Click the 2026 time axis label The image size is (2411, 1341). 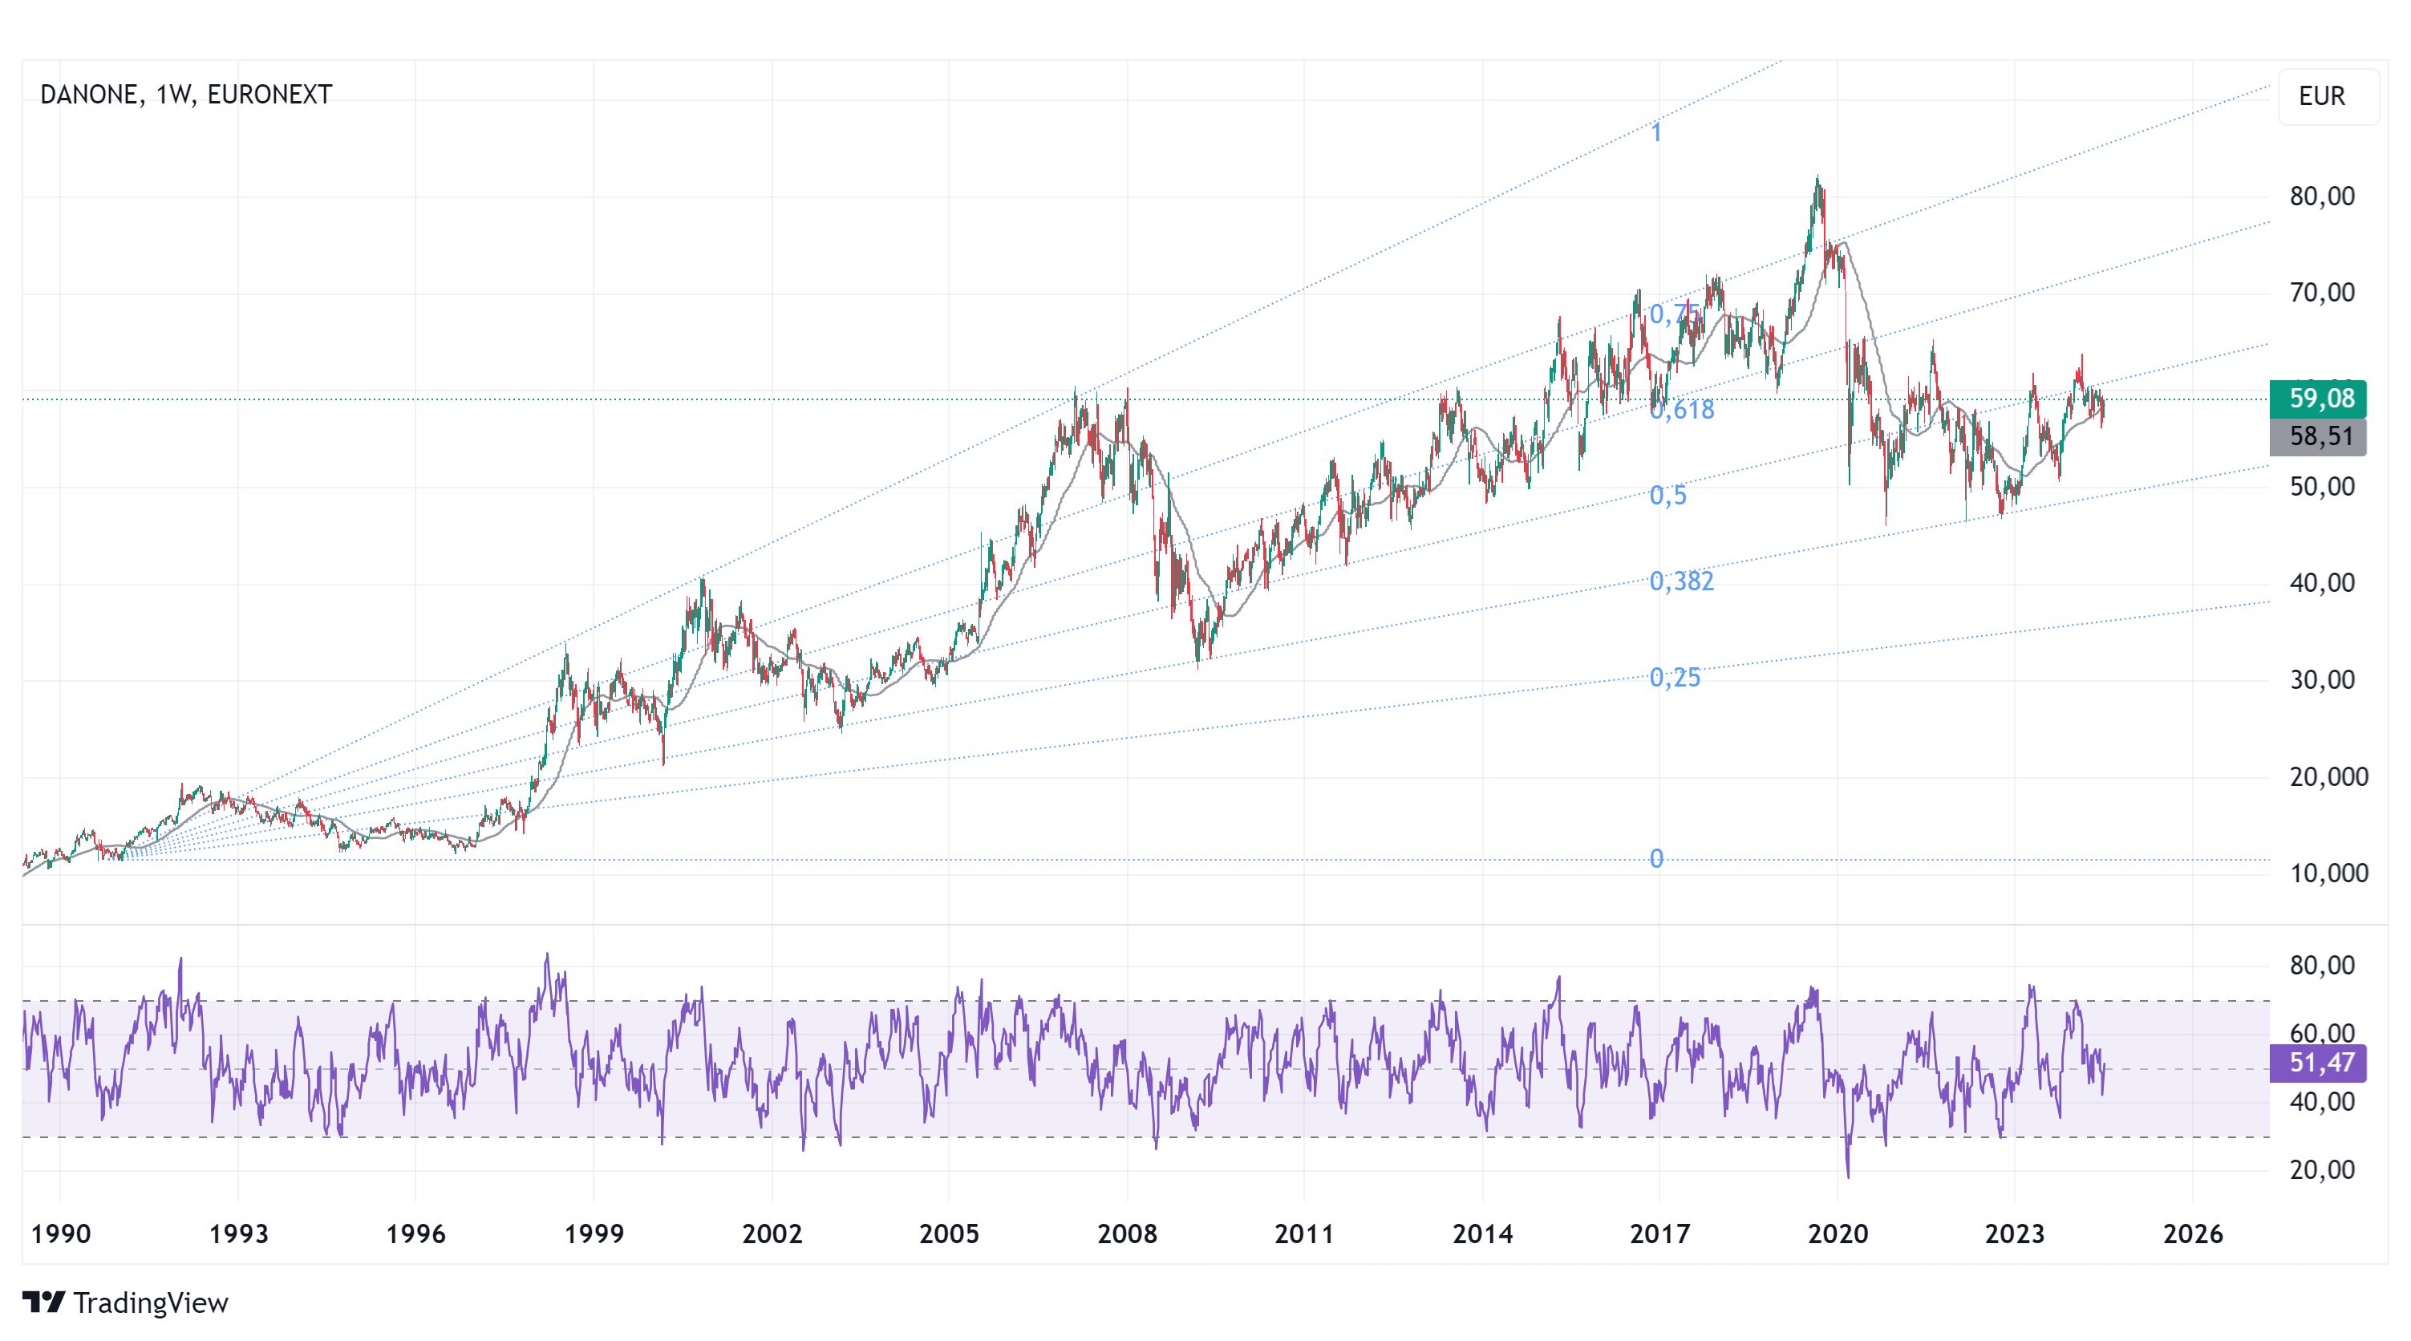[2193, 1234]
